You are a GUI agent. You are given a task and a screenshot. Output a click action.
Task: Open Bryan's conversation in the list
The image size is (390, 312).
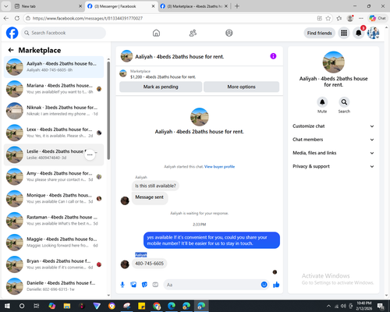54,264
